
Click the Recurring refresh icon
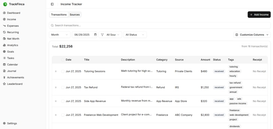pyautogui.click(x=4, y=32)
